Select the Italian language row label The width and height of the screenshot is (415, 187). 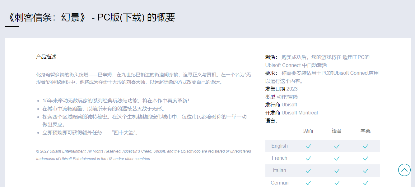[x=279, y=171]
